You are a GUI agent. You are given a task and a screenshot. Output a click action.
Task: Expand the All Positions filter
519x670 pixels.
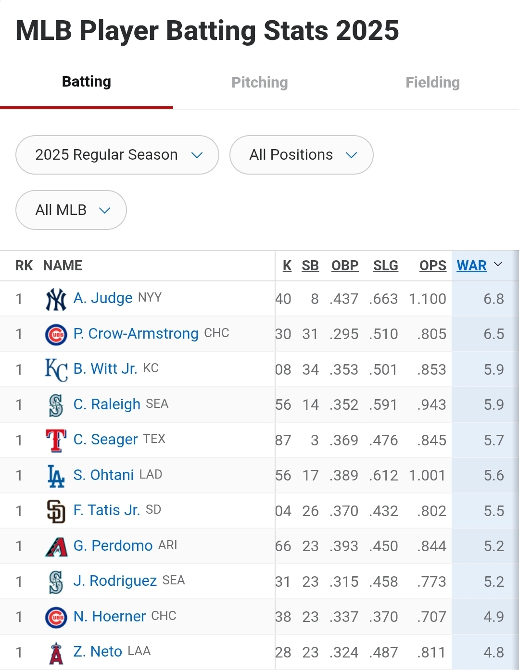(x=302, y=155)
